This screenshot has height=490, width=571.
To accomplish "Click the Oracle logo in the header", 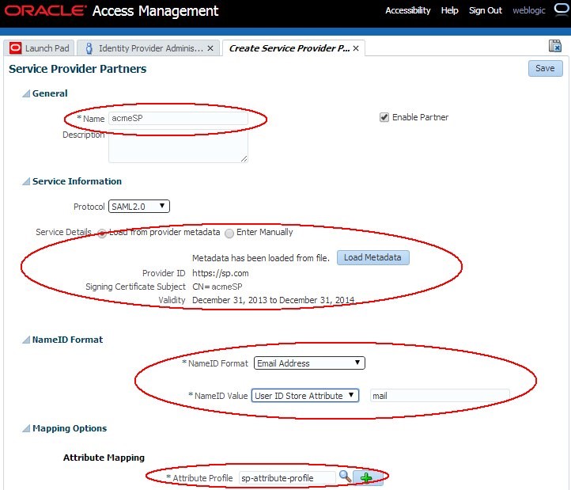I will tap(45, 10).
